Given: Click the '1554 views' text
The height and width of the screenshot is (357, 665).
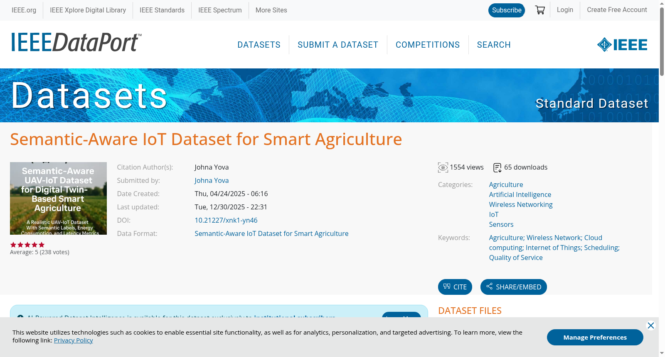Looking at the screenshot, I should (467, 167).
